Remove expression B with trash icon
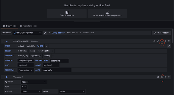This screenshot has width=174, height=95. (x=166, y=77)
